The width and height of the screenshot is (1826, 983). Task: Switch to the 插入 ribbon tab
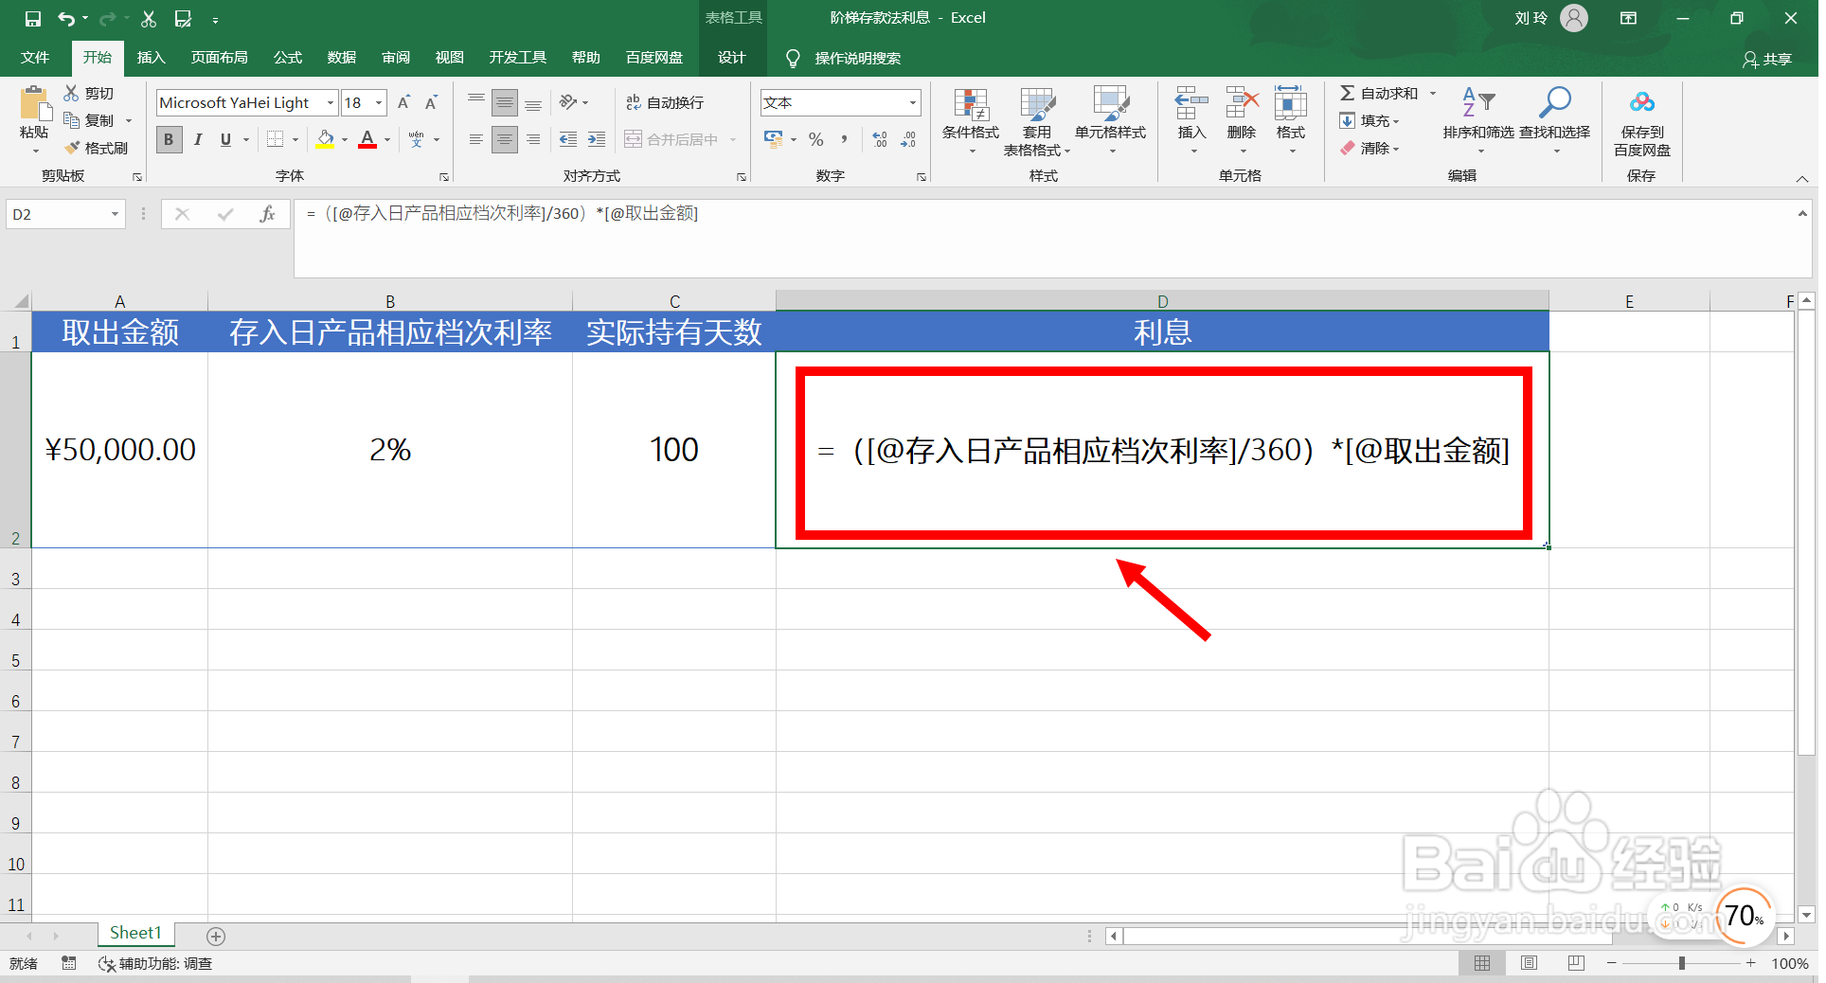coord(151,57)
